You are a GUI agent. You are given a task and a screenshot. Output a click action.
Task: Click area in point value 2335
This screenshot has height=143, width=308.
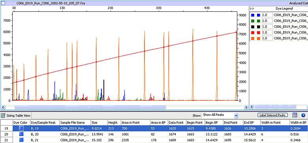pos(126,140)
